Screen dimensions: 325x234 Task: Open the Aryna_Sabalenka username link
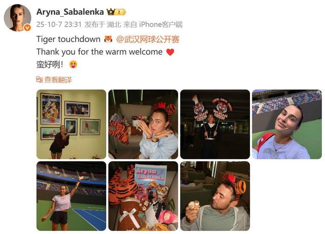point(70,12)
